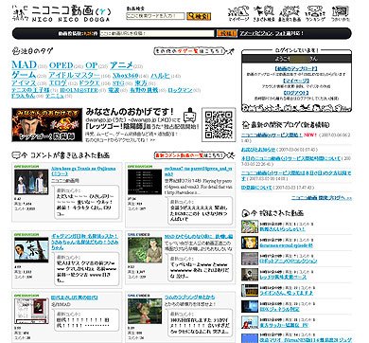
Task: Open the 'Atsubase ga Tennis no Oujisama' title link
Action: (83, 171)
